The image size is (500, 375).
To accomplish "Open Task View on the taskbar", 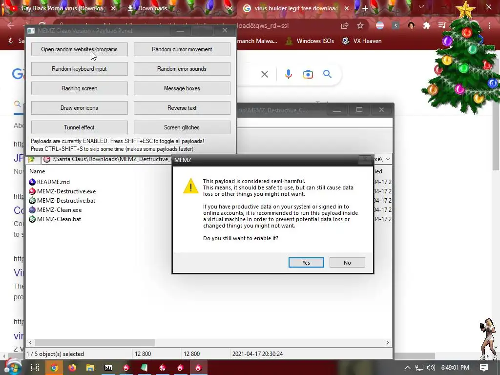I will [35, 368].
